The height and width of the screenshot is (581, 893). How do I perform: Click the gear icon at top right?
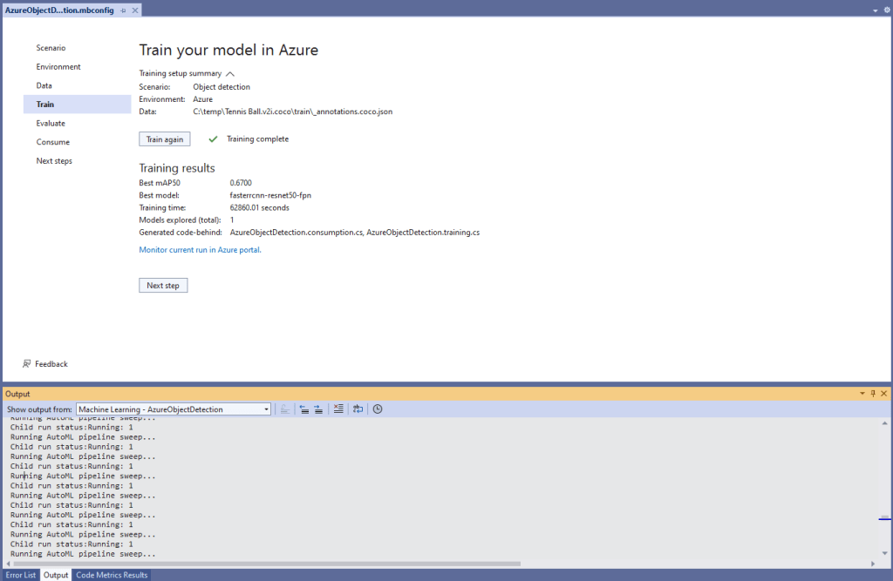(x=885, y=10)
